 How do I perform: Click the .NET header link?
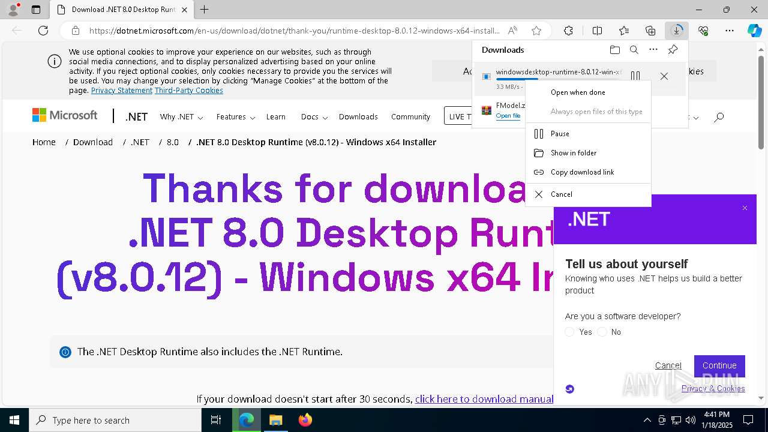click(136, 117)
